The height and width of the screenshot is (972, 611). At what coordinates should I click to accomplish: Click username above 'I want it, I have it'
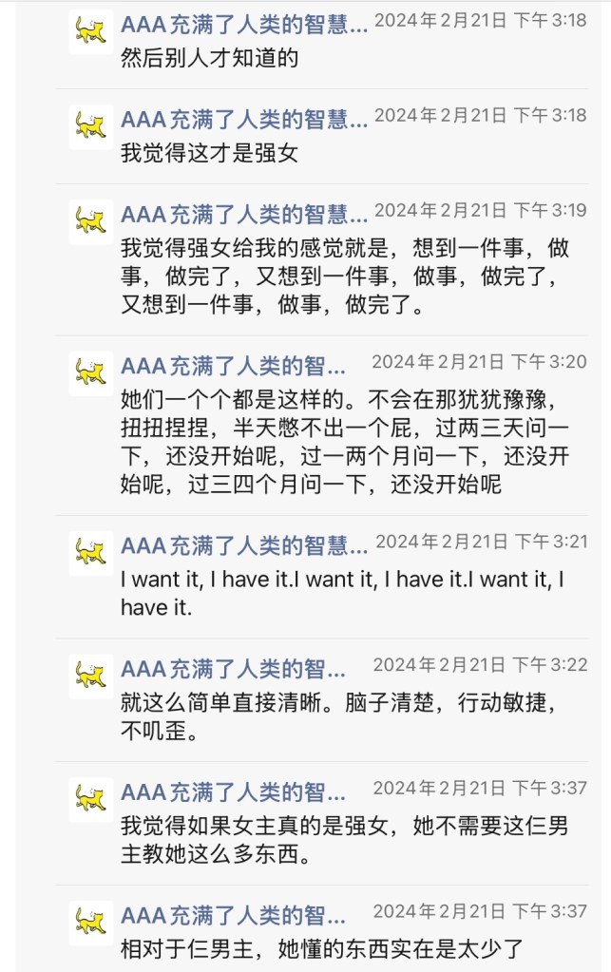243,546
